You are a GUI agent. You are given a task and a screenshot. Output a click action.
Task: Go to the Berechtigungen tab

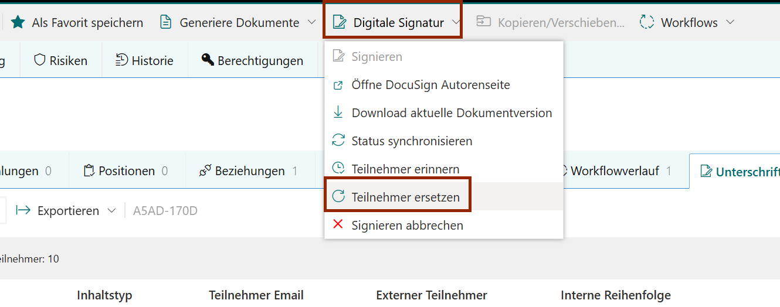point(252,60)
